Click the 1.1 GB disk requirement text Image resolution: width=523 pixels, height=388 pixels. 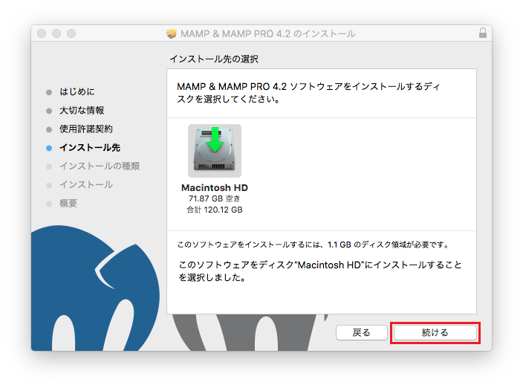(x=313, y=245)
